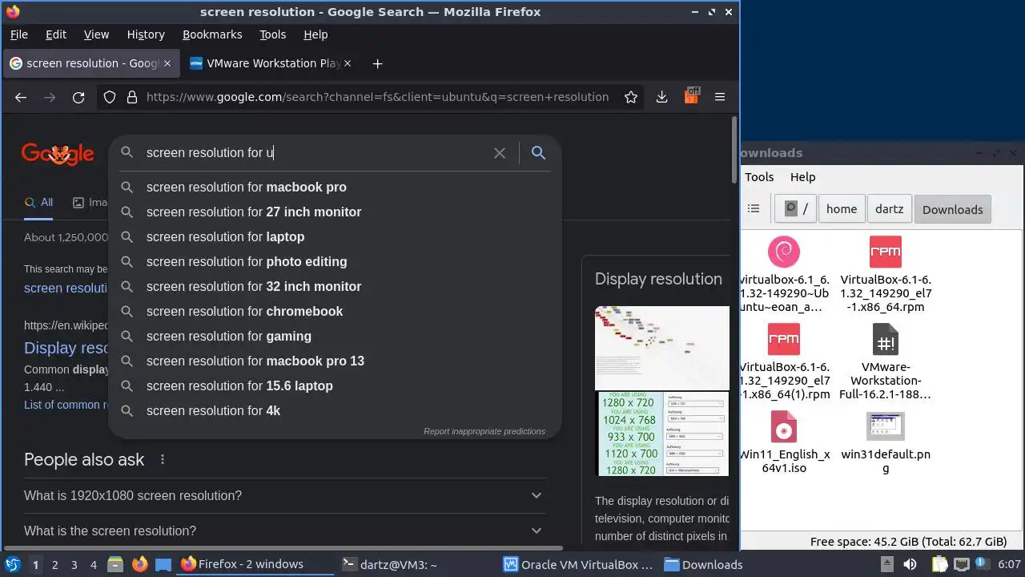The width and height of the screenshot is (1025, 577).
Task: Open the Help menu in Downloads window
Action: pos(802,177)
